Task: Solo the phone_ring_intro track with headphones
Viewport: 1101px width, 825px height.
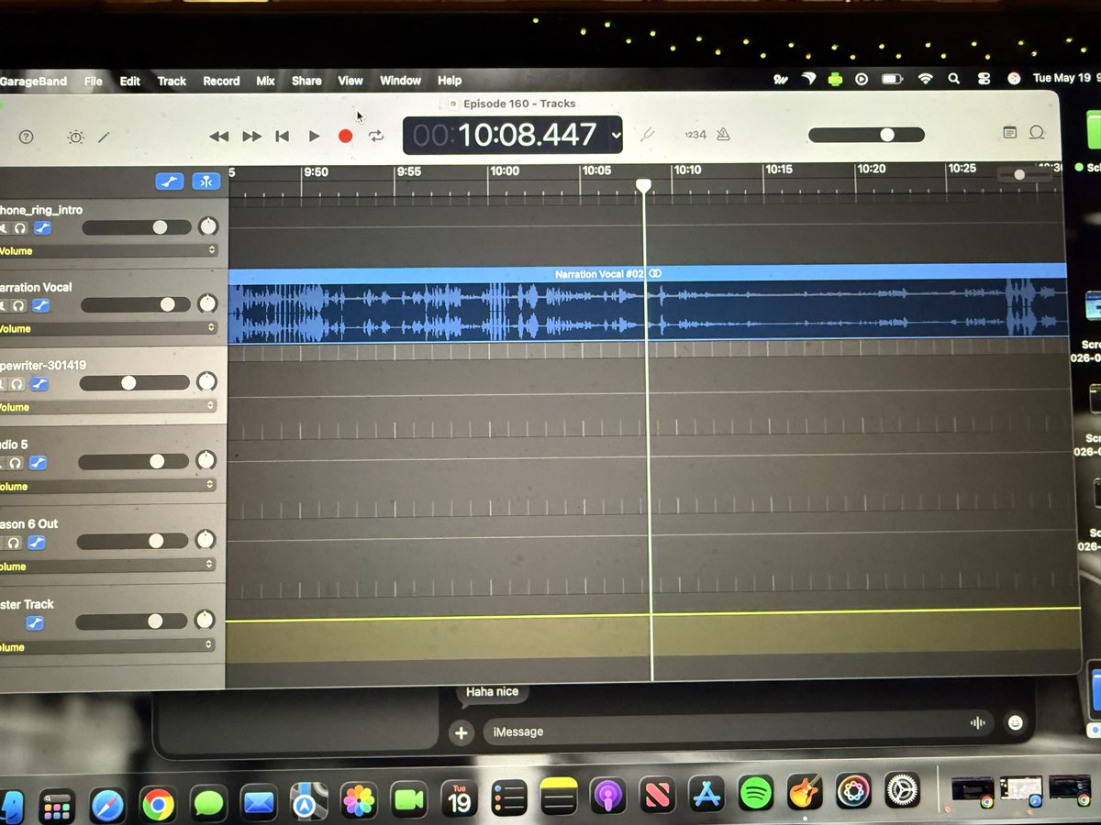Action: (19, 227)
